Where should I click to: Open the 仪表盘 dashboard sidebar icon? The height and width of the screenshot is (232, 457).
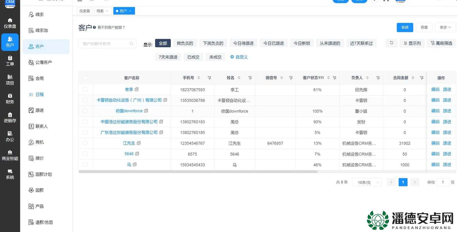10,23
